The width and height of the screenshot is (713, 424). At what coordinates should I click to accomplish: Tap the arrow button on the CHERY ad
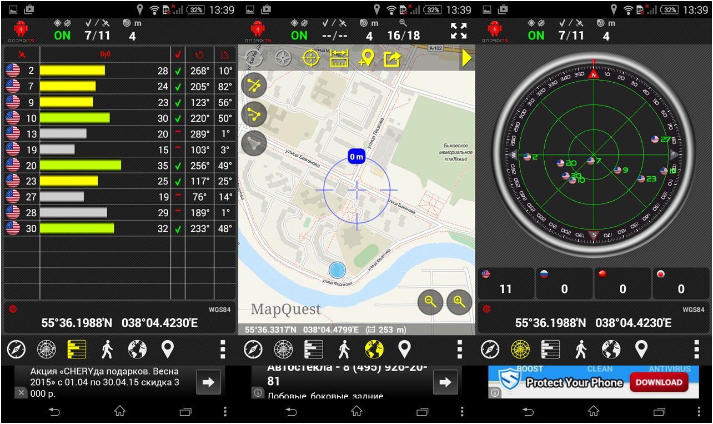208,382
